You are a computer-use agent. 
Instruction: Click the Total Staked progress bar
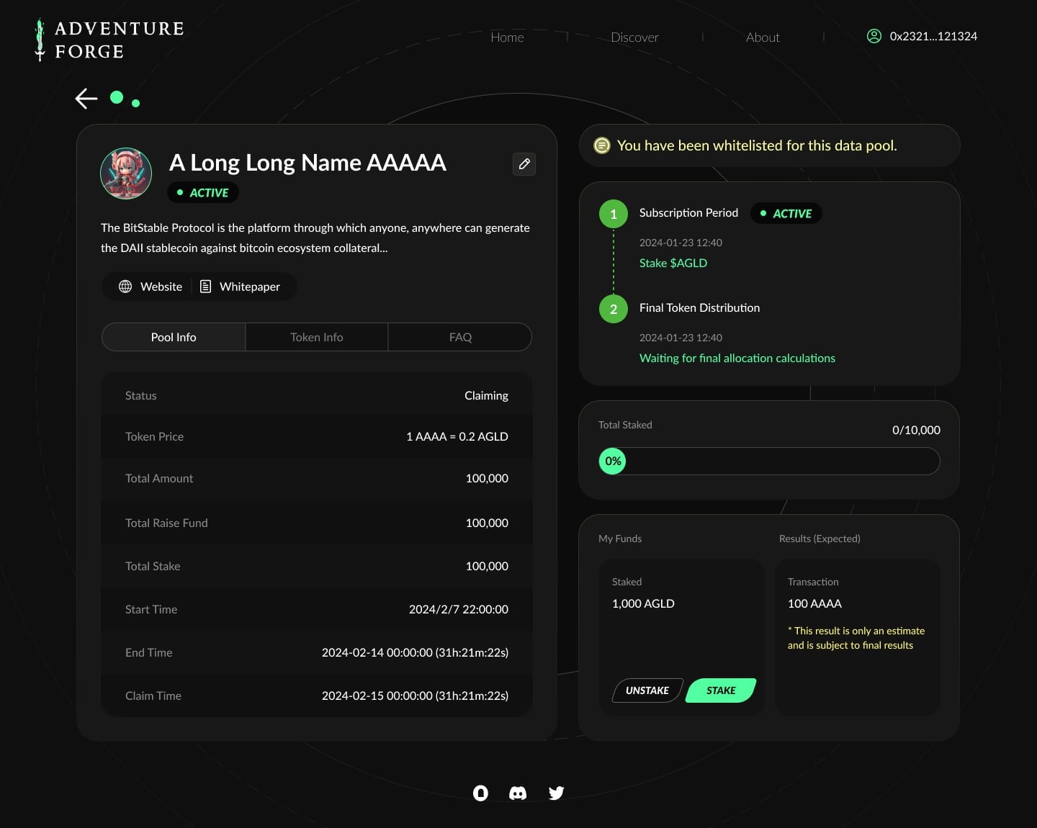click(x=769, y=461)
